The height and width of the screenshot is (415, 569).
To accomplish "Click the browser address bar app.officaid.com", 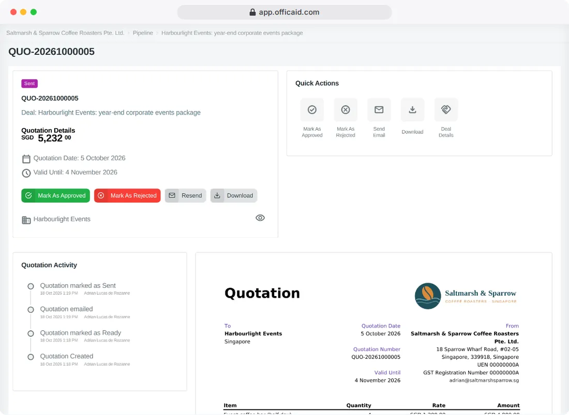I will [284, 12].
